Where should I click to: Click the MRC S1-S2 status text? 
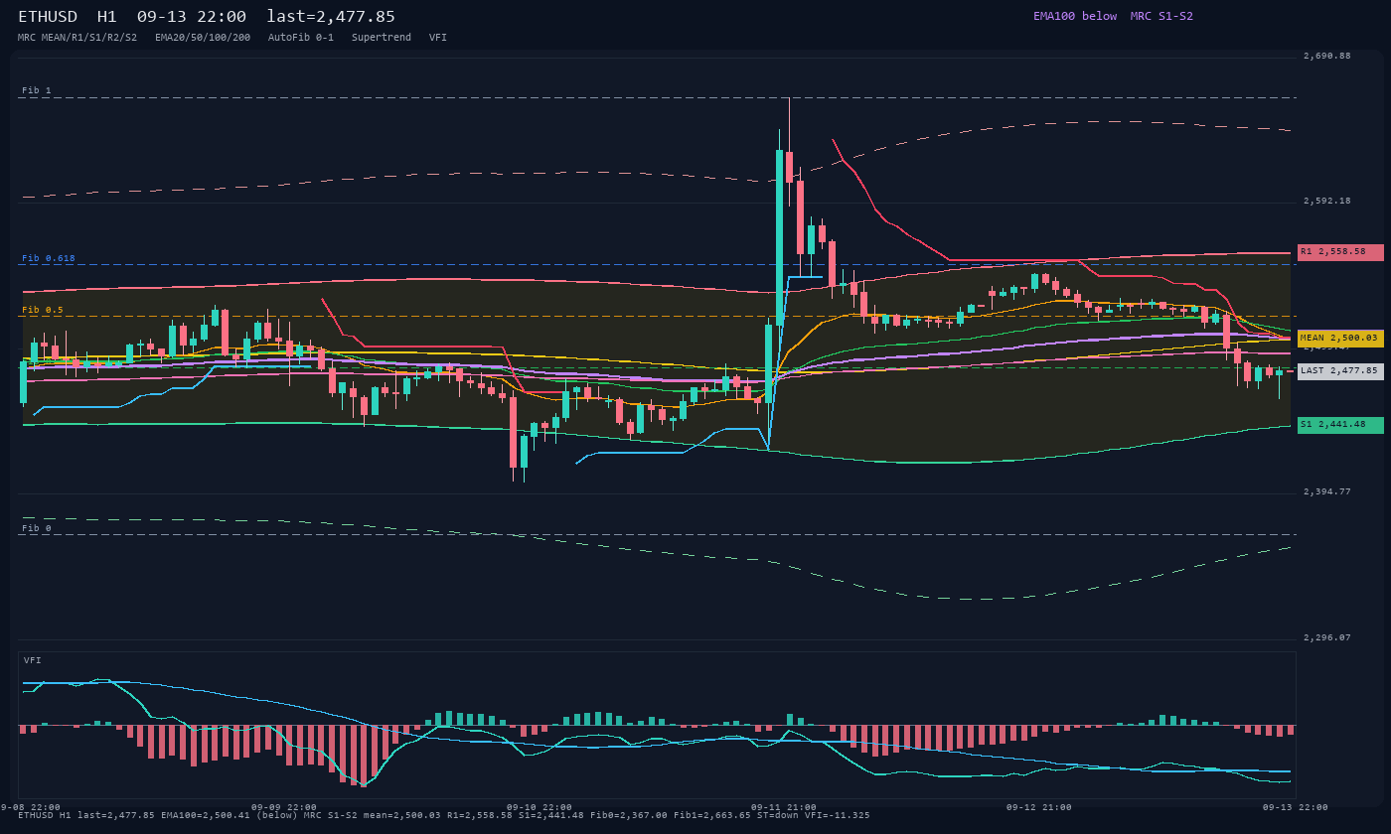tap(1161, 16)
